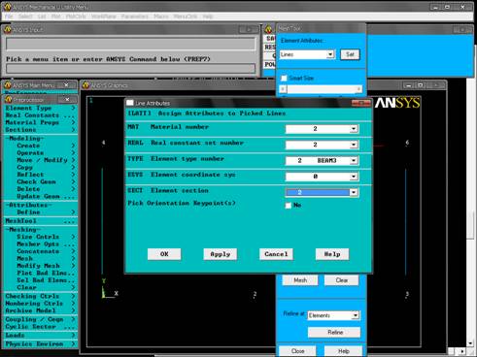The width and height of the screenshot is (477, 357).
Task: Open the SECT Element section dropdown
Action: 354,192
